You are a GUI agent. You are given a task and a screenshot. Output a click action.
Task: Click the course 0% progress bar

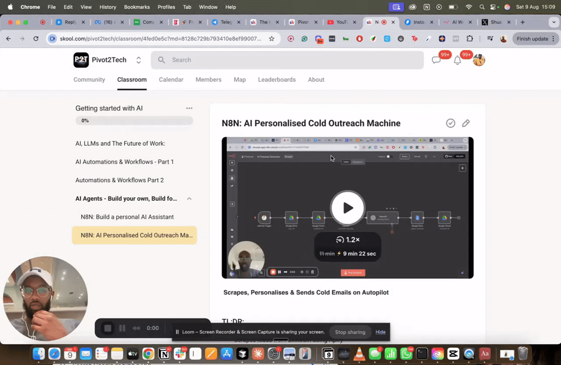134,121
